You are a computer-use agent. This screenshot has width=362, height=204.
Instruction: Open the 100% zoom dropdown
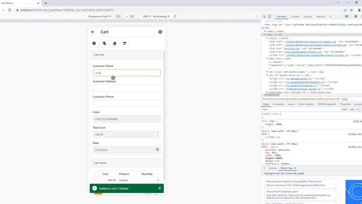[146, 16]
